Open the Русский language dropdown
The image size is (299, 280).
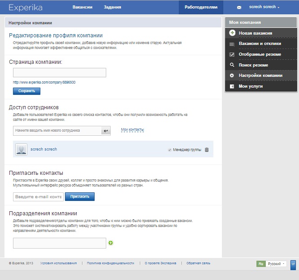277,264
